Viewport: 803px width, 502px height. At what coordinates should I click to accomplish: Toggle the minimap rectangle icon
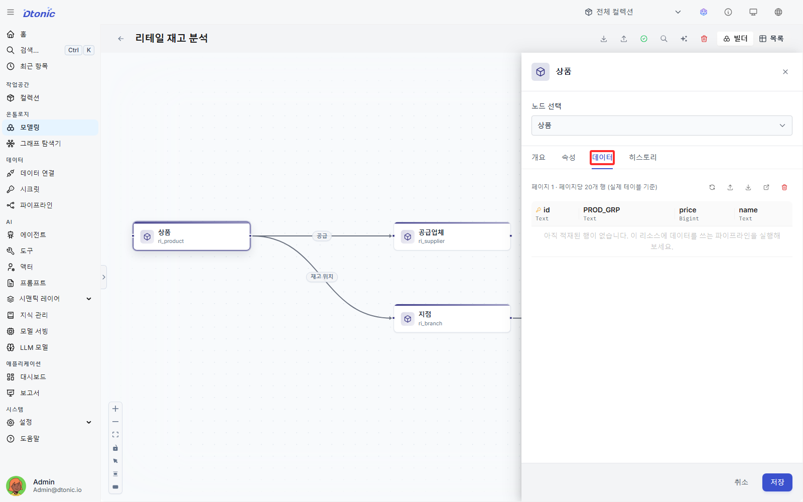click(x=115, y=487)
